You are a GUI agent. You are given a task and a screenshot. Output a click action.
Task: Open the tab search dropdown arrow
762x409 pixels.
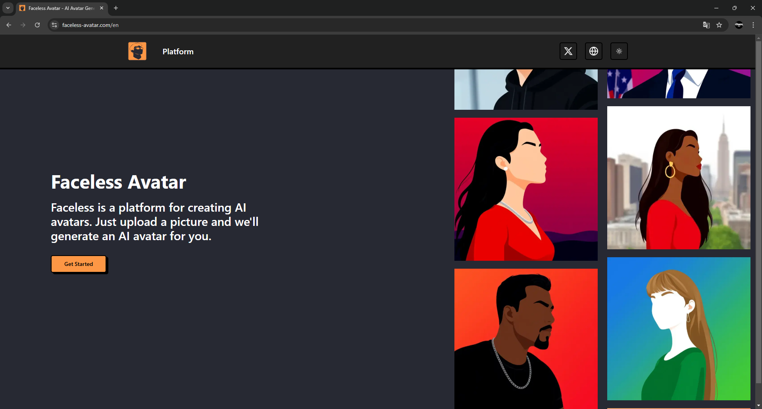pos(8,8)
